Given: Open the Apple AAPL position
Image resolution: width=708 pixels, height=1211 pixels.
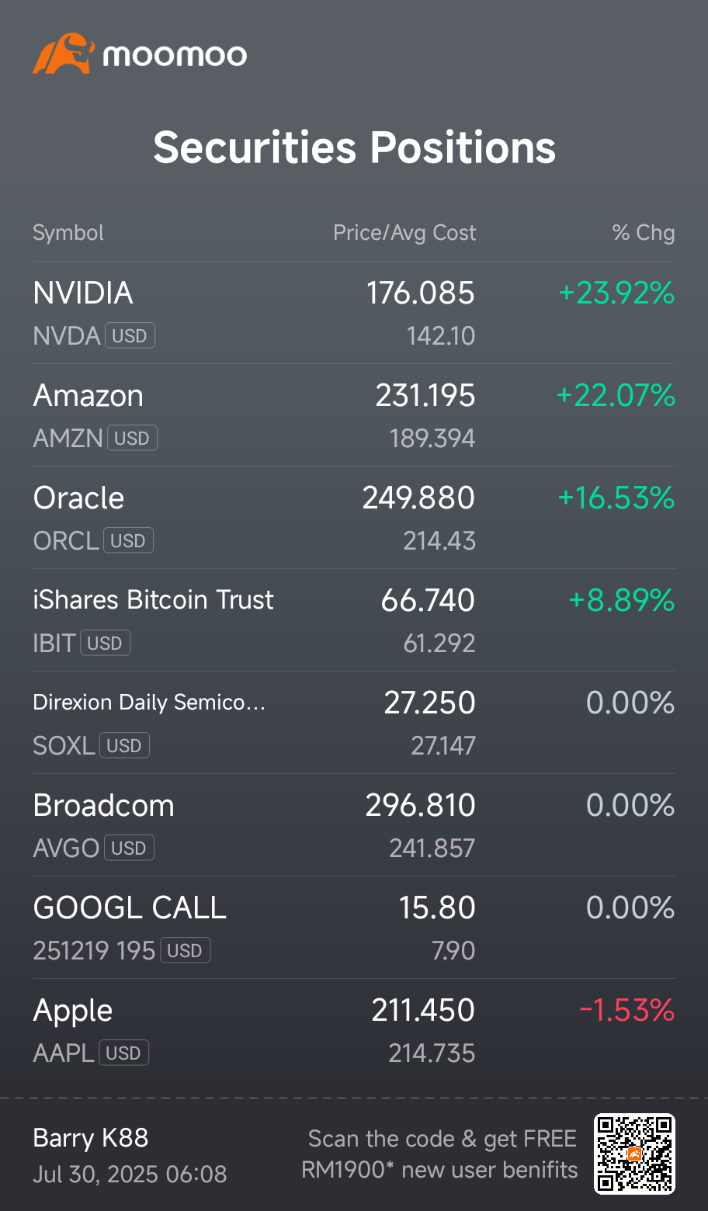Looking at the screenshot, I should [x=354, y=1030].
